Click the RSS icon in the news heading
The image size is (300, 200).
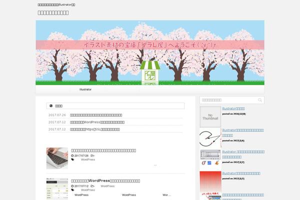51,105
